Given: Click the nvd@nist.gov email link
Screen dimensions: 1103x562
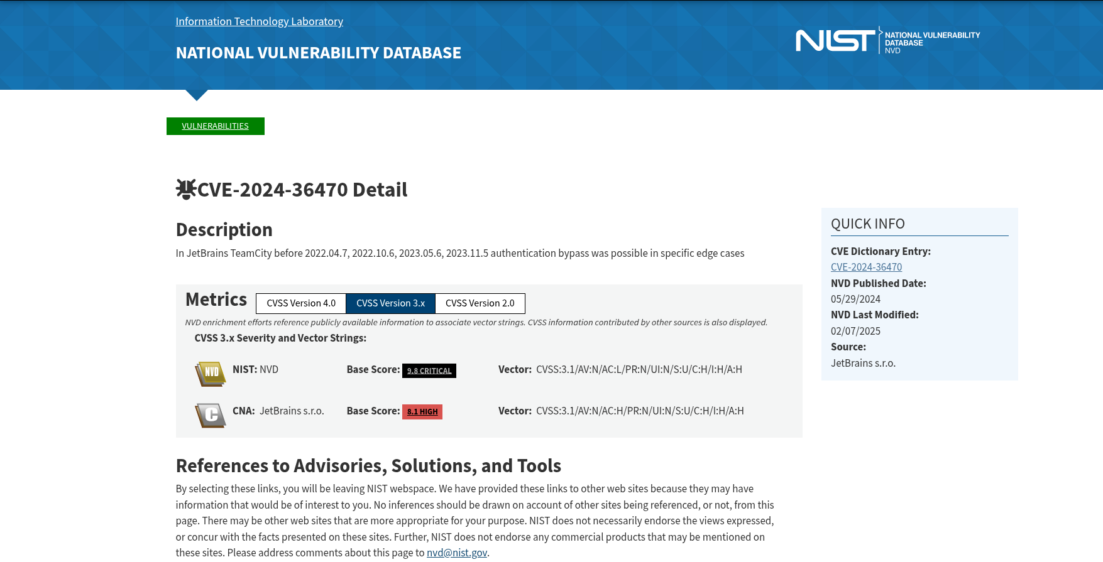Looking at the screenshot, I should pyautogui.click(x=457, y=553).
